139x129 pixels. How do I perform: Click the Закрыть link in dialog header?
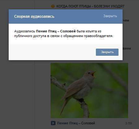click(110, 16)
